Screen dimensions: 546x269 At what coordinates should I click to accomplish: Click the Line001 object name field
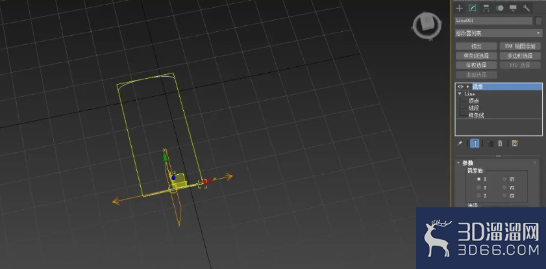(494, 21)
